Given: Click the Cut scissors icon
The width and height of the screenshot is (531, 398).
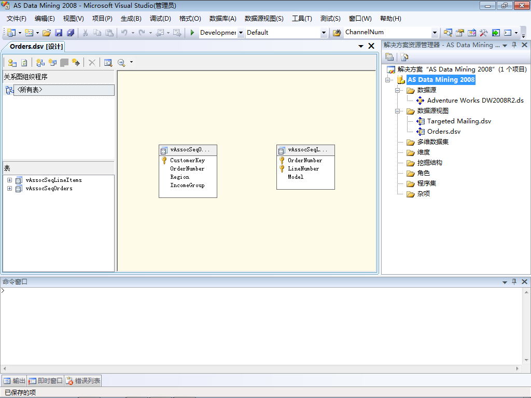Looking at the screenshot, I should coord(86,33).
